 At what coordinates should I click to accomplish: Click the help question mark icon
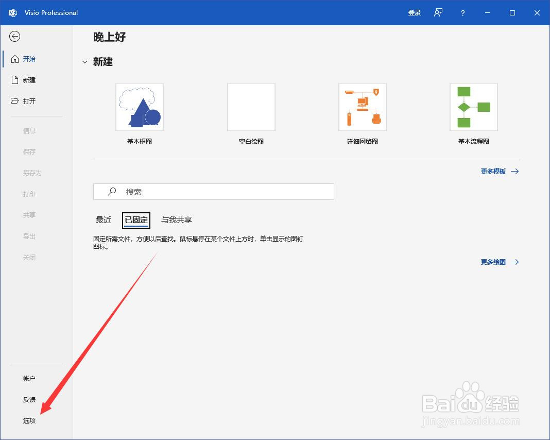tap(462, 13)
